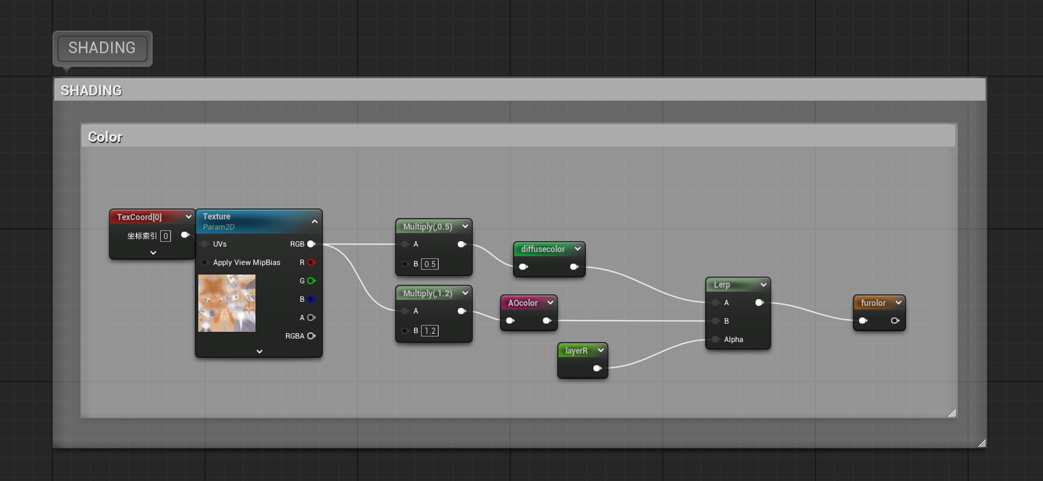Click the RGB output pin on Texture node
1043x481 pixels.
coord(311,244)
